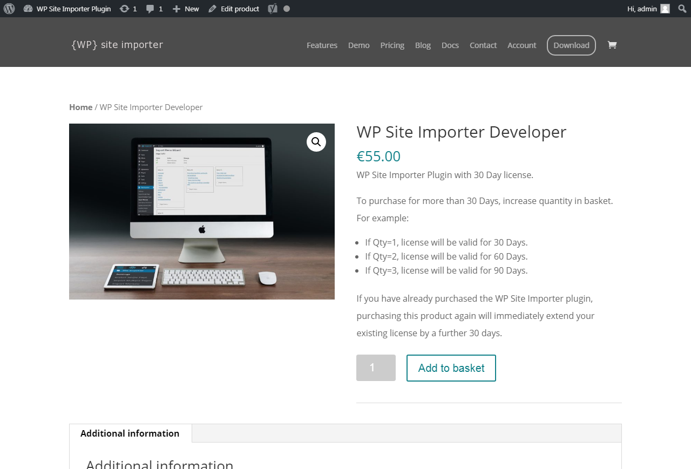Open WP Site Importer Plugin dashboard link
Viewport: 691px width, 469px height.
pyautogui.click(x=67, y=9)
